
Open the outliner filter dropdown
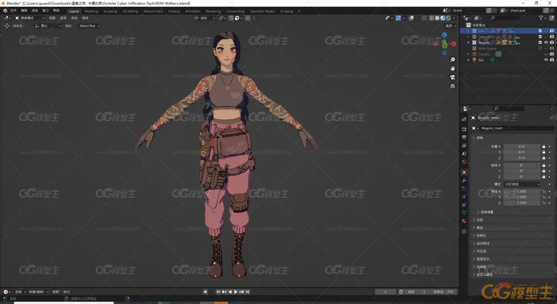543,18
